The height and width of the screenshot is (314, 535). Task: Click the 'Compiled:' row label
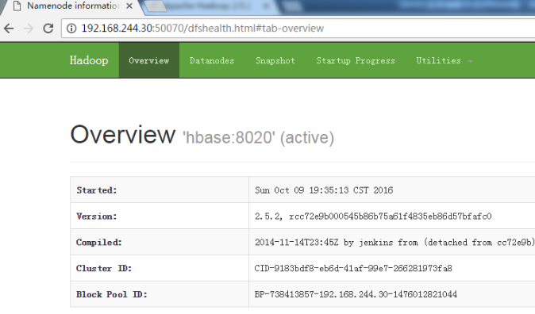pyautogui.click(x=99, y=243)
